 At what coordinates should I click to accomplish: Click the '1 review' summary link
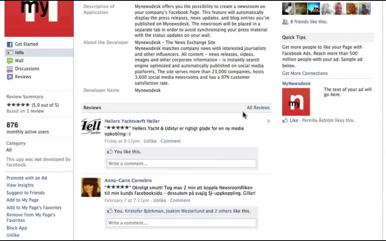pos(35,111)
